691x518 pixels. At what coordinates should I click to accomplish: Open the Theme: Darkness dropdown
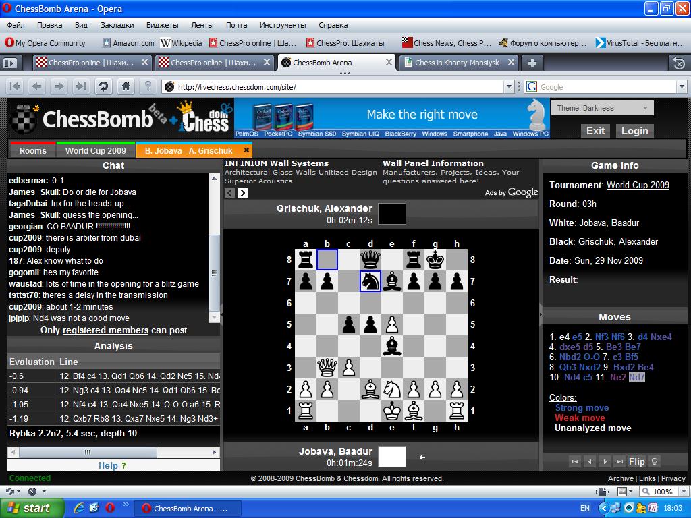point(603,108)
